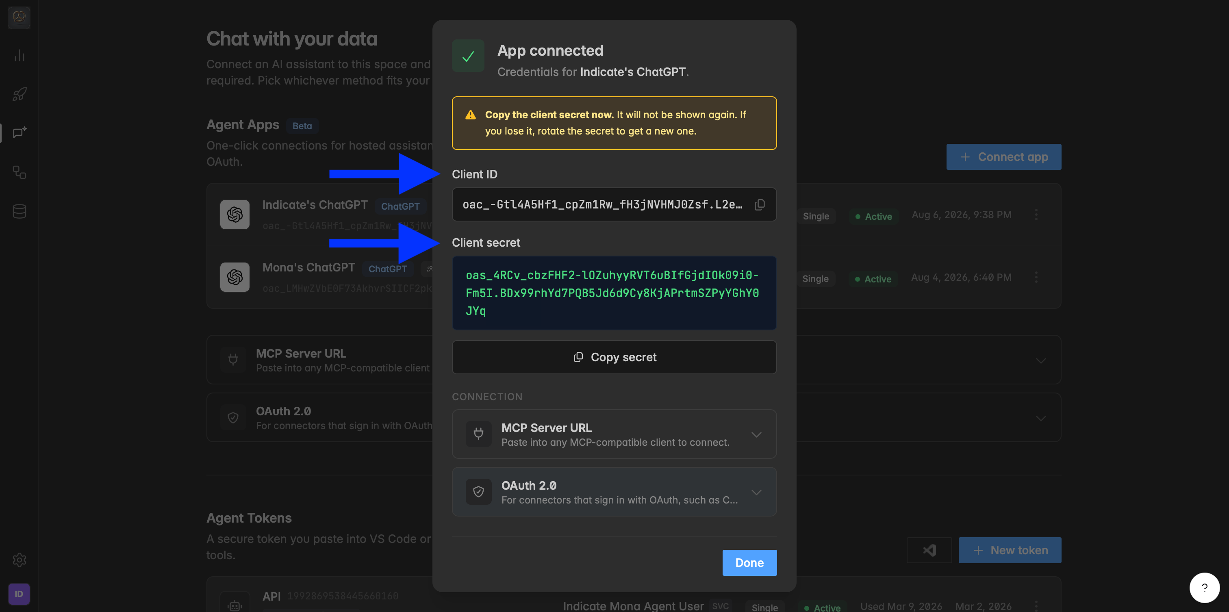Click the Single badge on Mona's ChatGPT row

click(815, 279)
